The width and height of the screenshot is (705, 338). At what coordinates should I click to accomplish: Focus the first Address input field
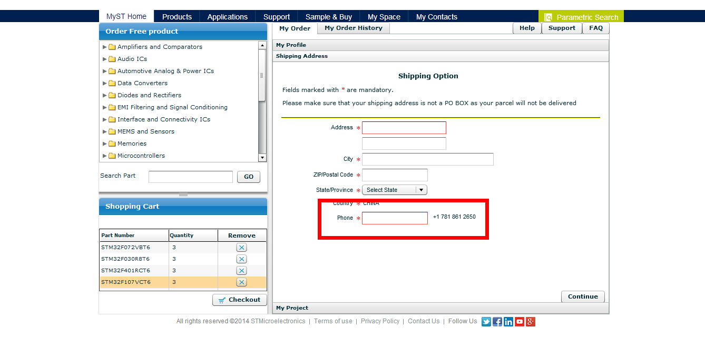pyautogui.click(x=404, y=128)
